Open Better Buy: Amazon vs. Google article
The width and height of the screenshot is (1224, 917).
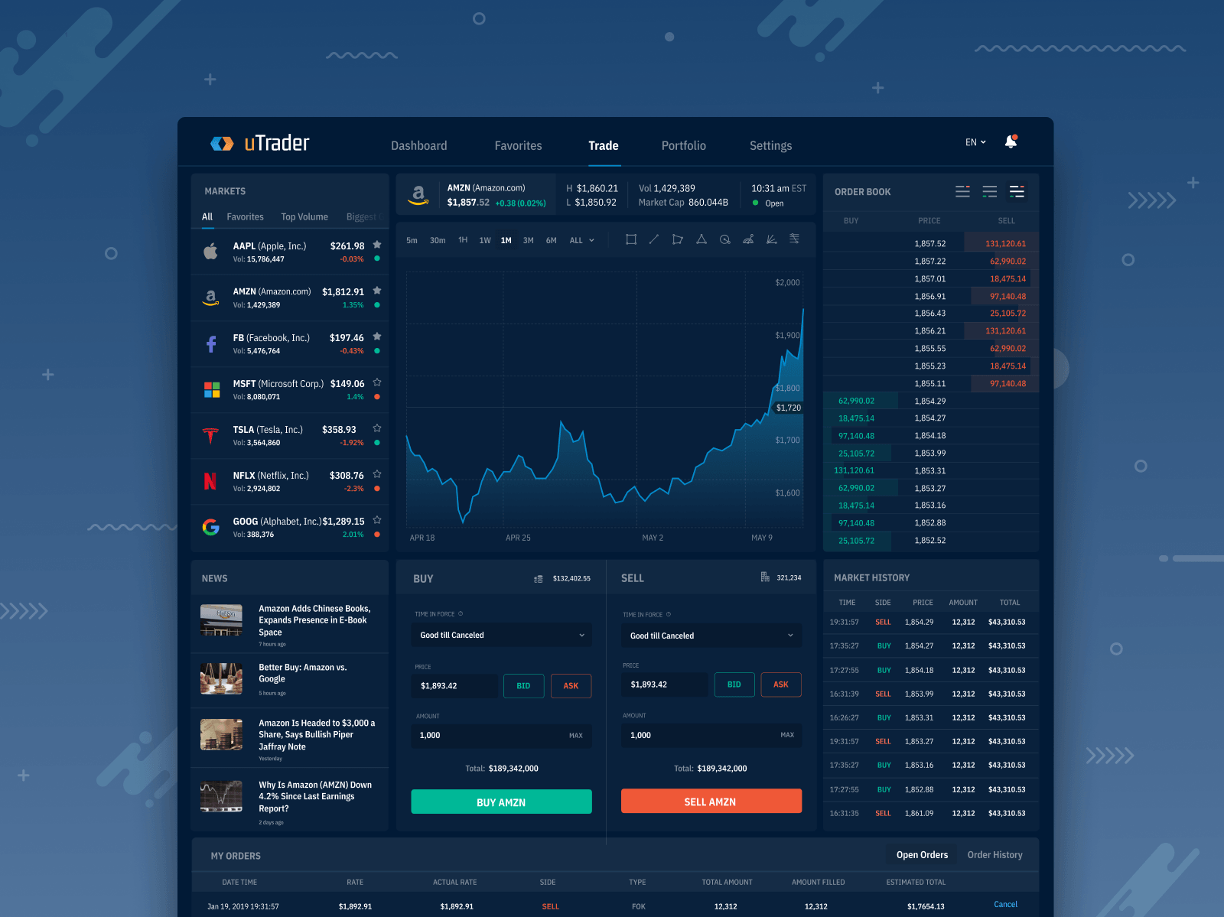[303, 673]
